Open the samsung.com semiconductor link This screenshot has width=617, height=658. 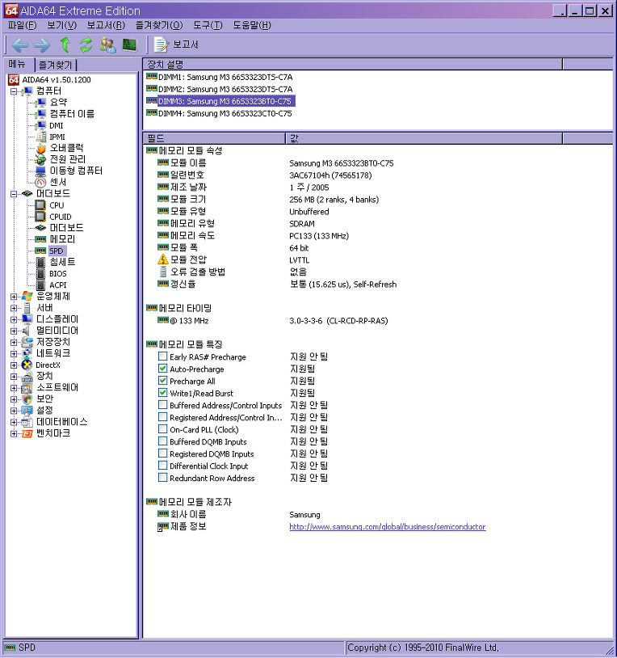[x=388, y=527]
